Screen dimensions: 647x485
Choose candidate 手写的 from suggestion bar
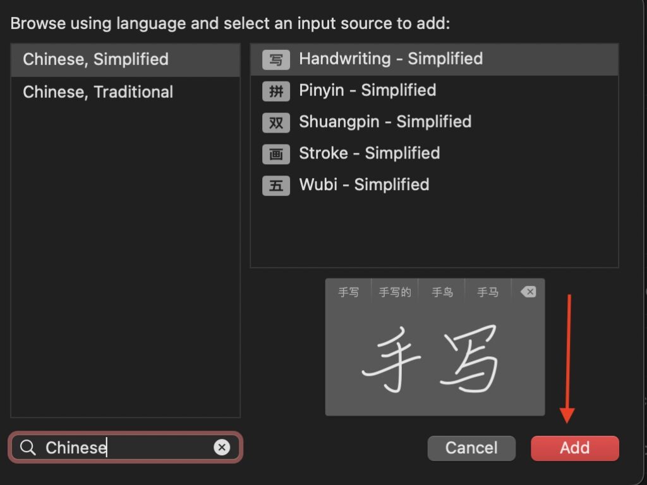coord(394,291)
